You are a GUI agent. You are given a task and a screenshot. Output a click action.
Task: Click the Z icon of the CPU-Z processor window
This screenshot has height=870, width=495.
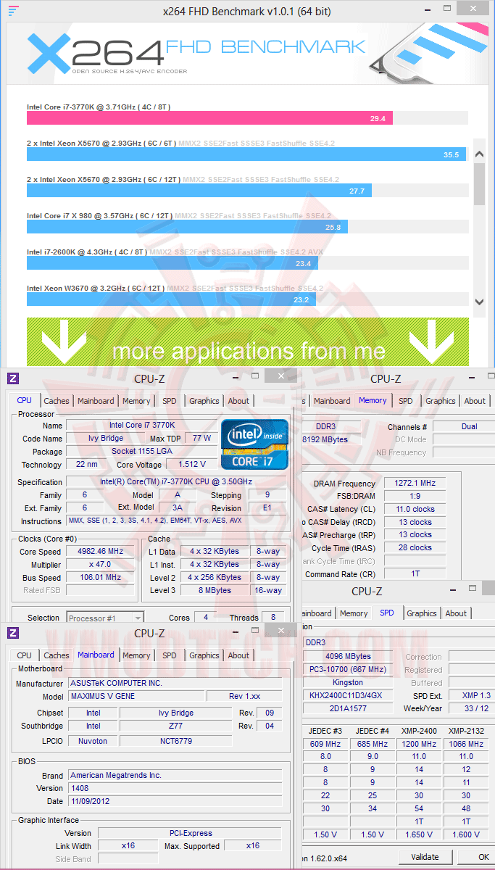coord(13,378)
